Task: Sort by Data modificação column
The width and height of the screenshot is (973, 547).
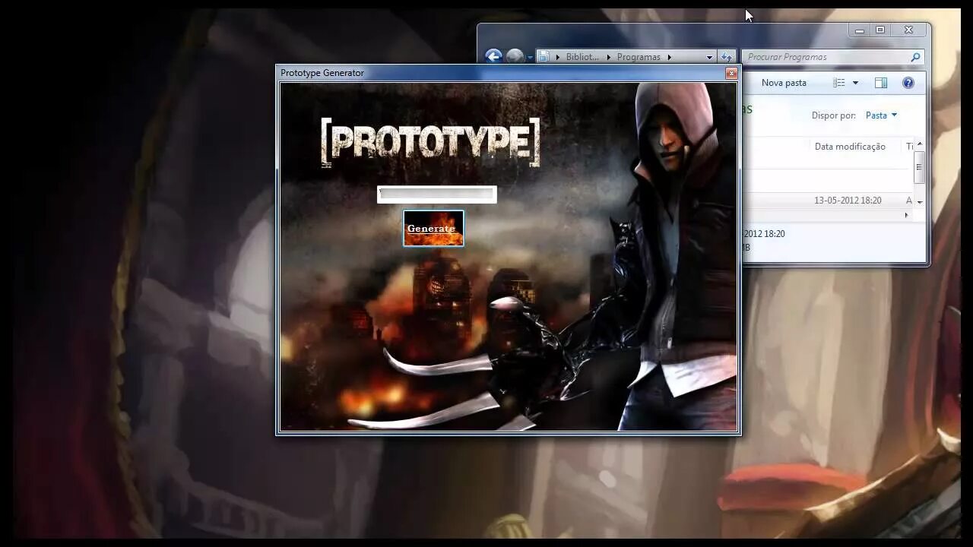Action: coord(850,147)
